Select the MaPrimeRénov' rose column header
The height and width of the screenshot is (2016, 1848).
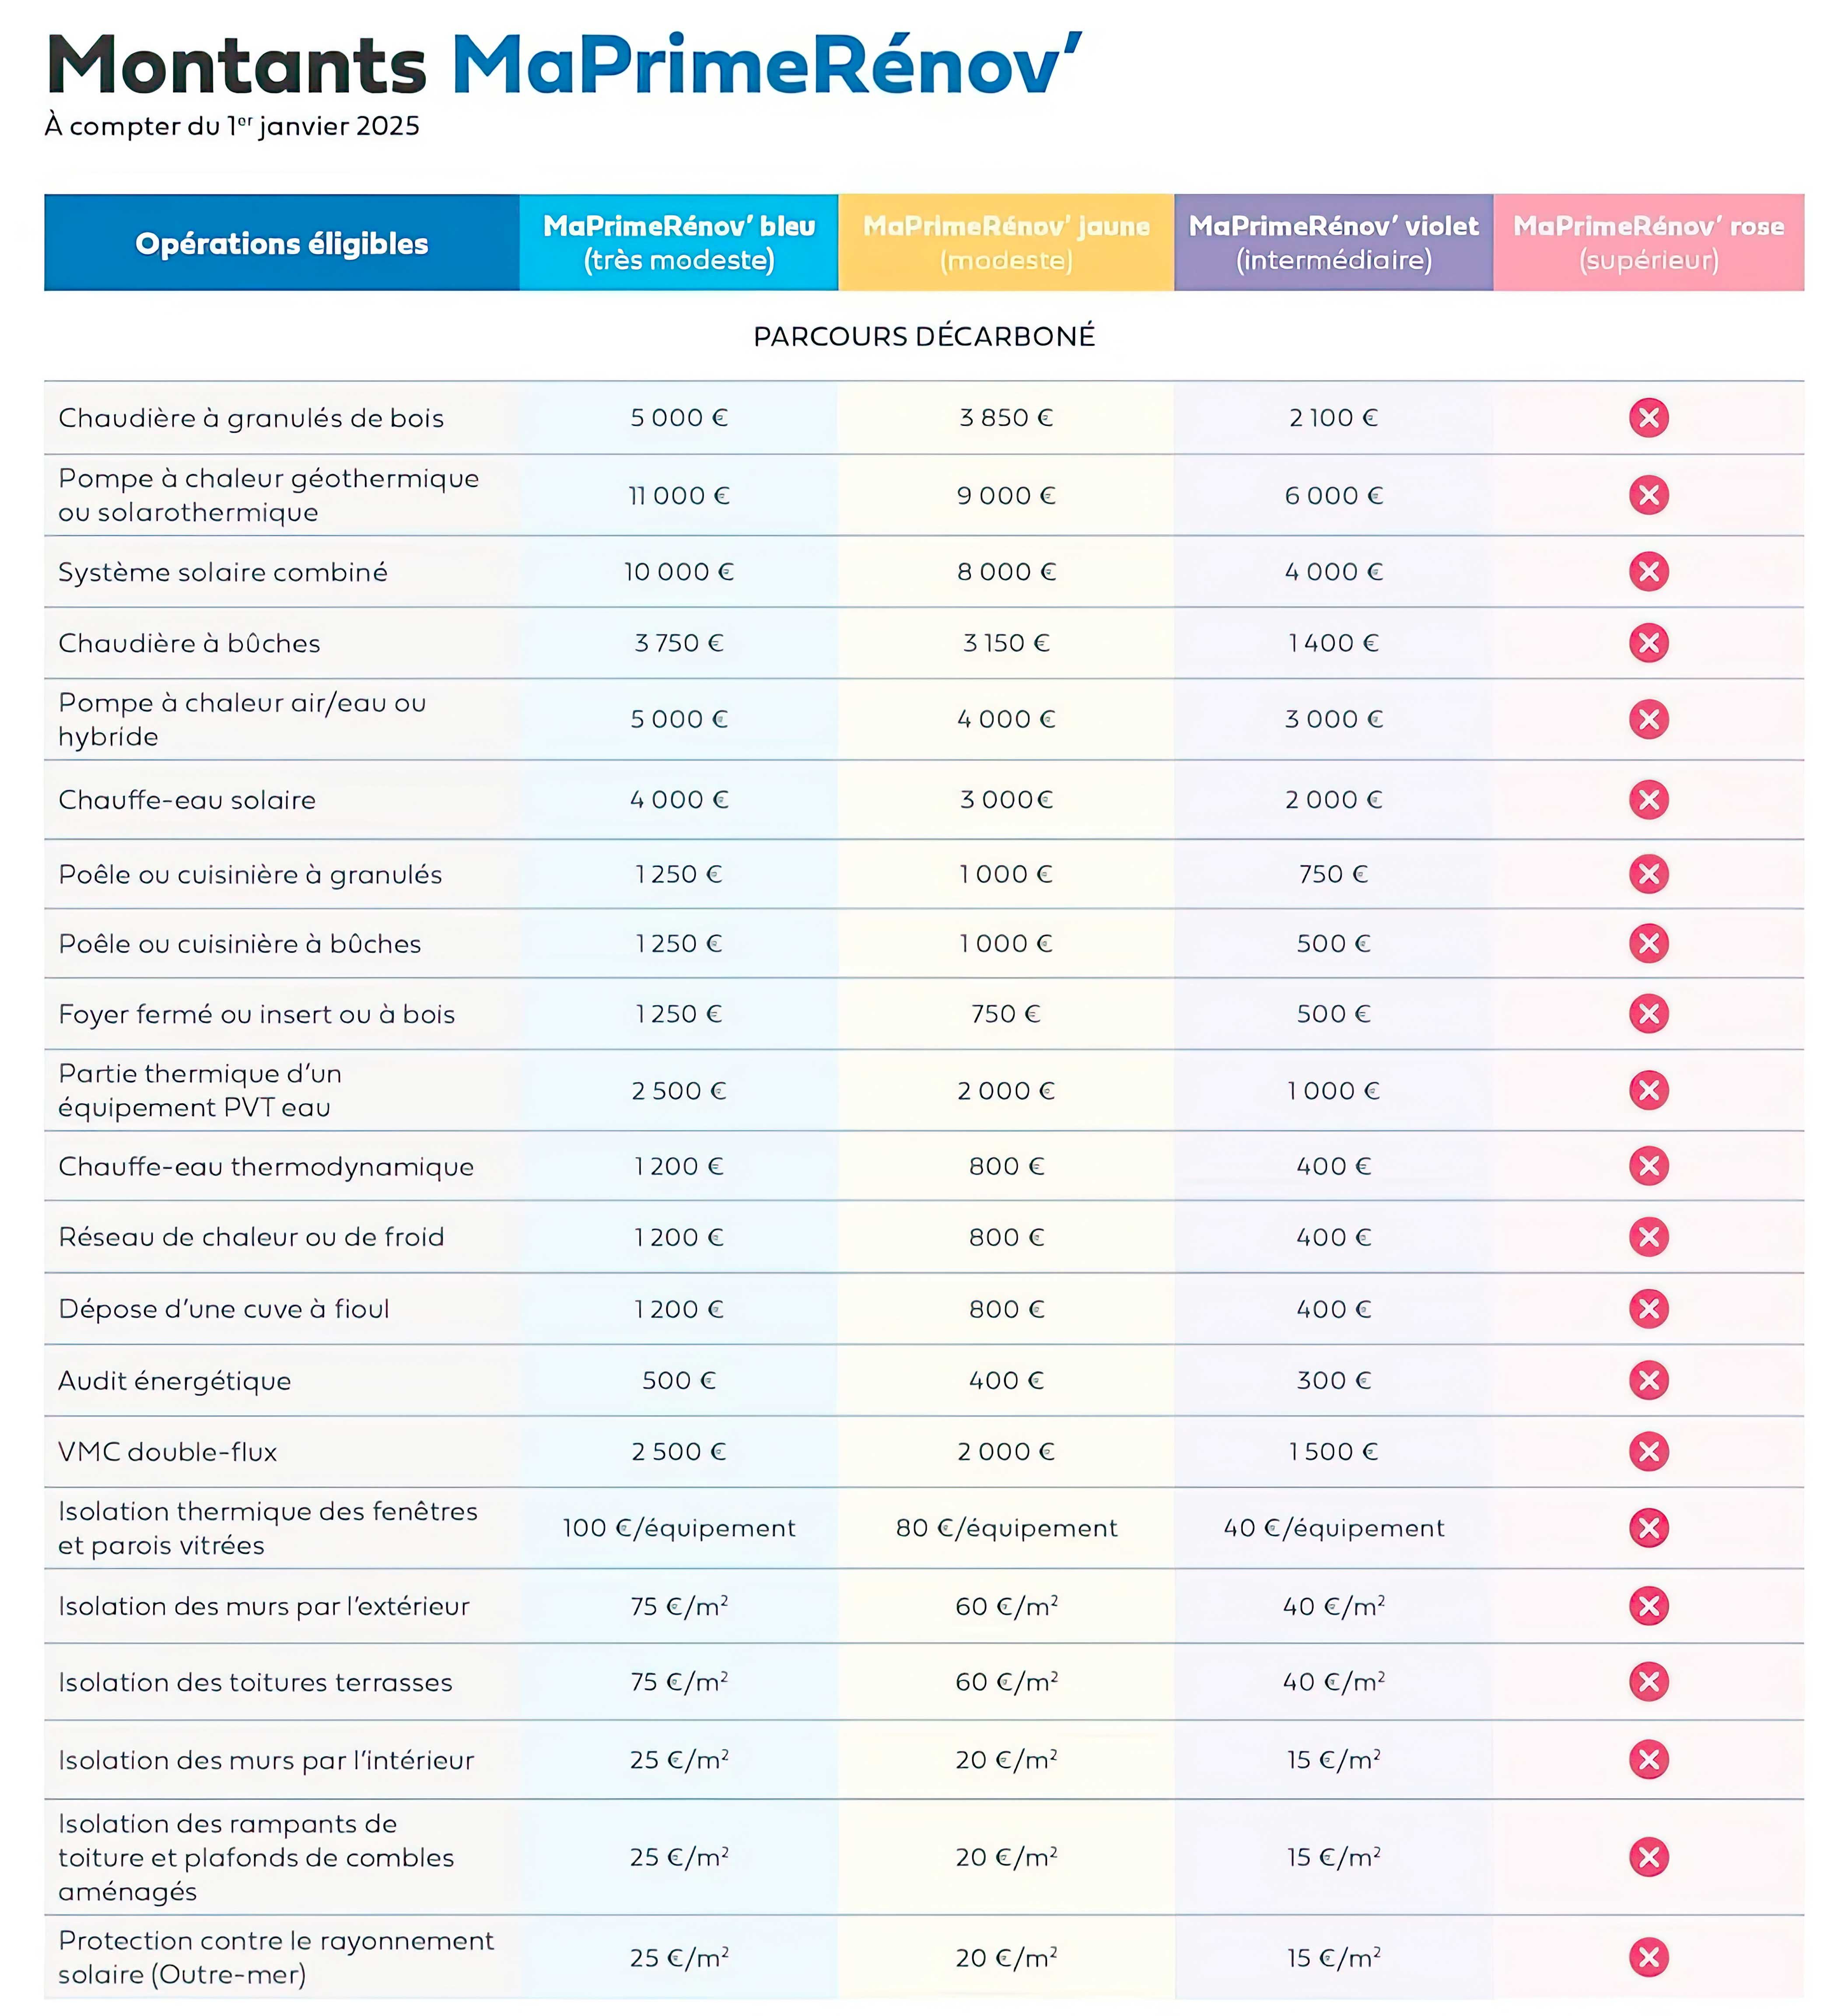(1648, 243)
